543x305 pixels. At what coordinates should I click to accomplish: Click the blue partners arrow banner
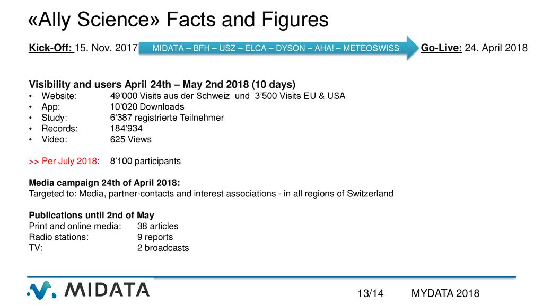[279, 48]
